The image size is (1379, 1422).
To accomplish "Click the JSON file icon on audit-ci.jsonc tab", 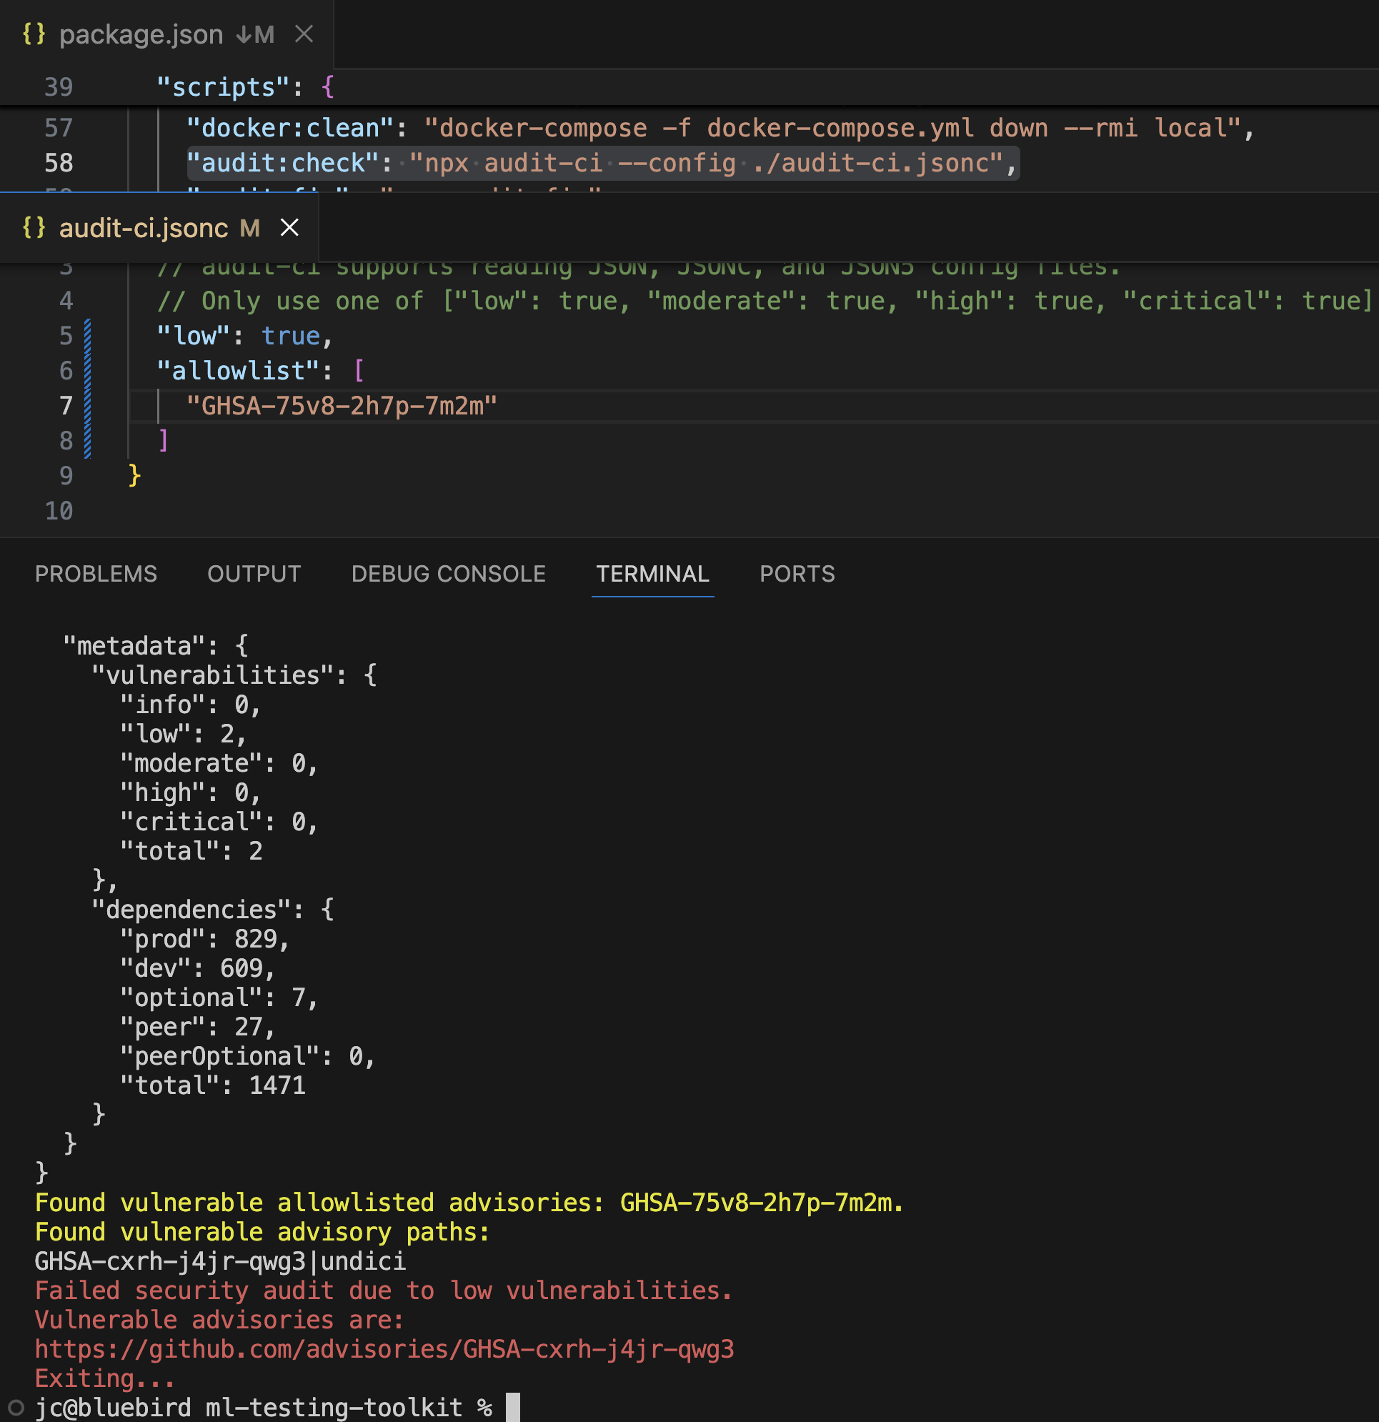I will [x=34, y=228].
